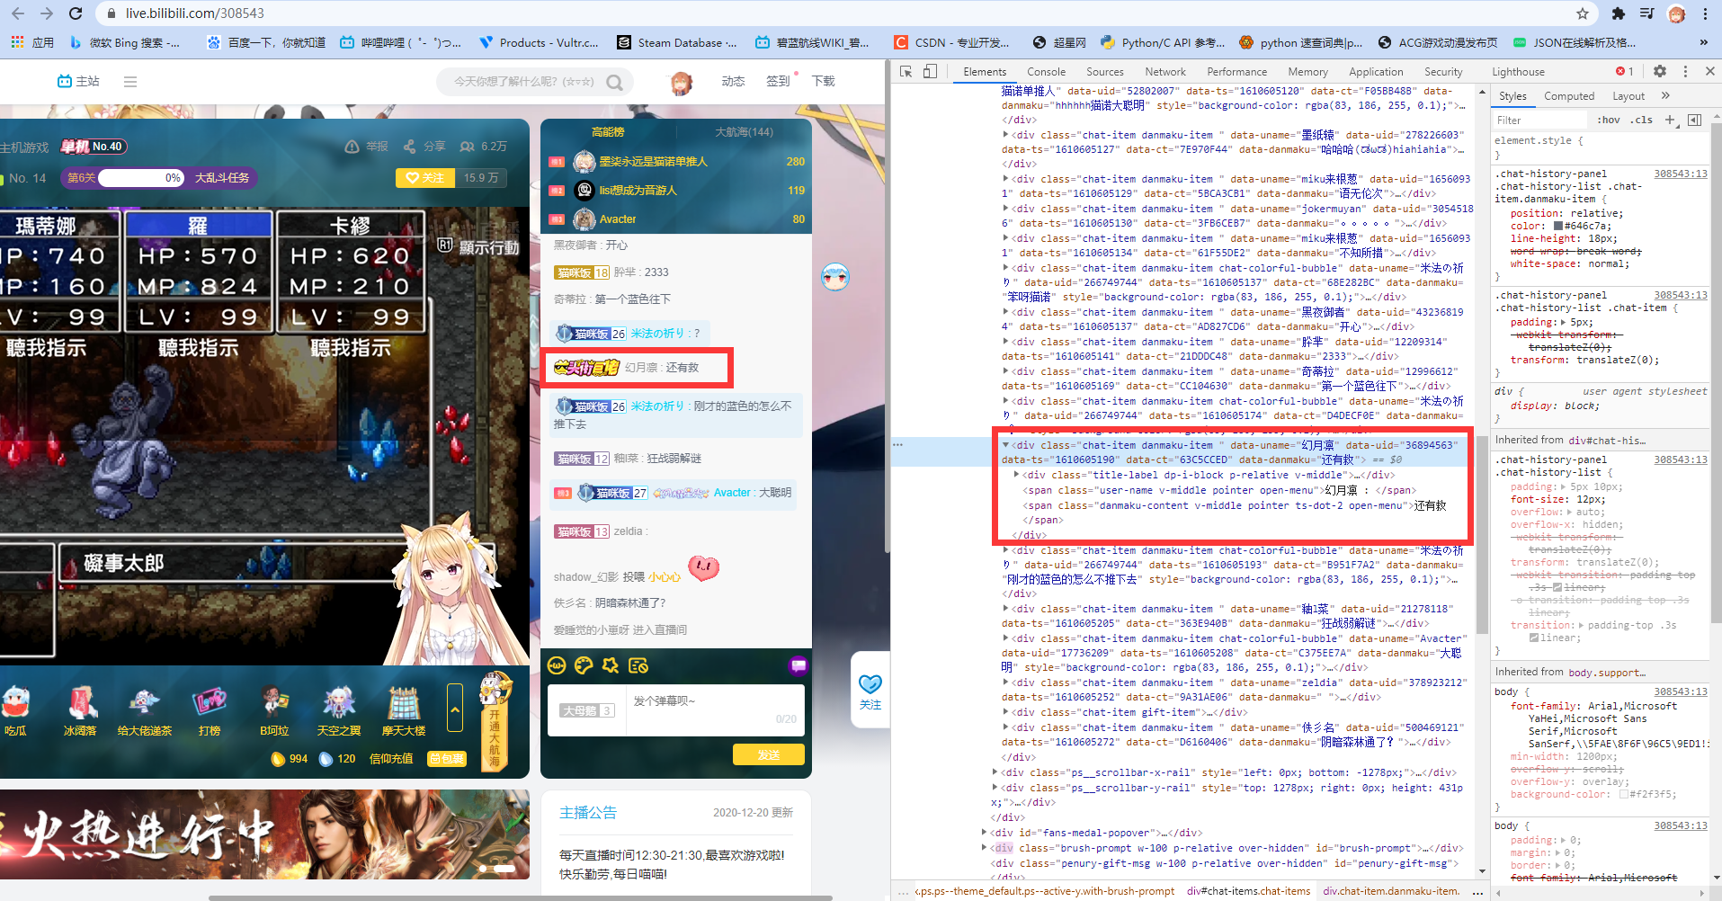The width and height of the screenshot is (1722, 901).
Task: Open linear timing function editor under transition
Action: [x=1534, y=638]
